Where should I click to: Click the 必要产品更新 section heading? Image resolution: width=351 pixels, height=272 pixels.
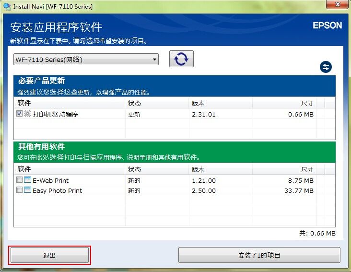click(x=42, y=81)
